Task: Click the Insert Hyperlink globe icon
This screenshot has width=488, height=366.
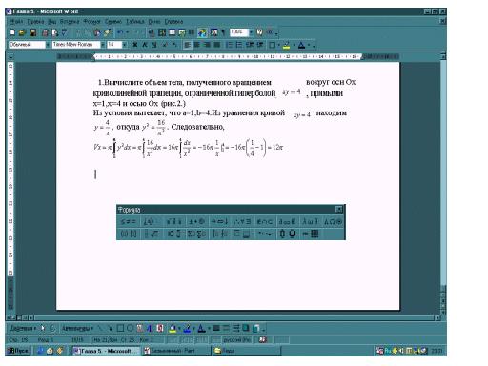Action: [152, 32]
